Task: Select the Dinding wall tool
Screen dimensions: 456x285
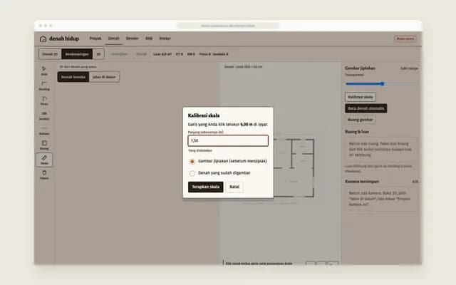Action: 44,85
